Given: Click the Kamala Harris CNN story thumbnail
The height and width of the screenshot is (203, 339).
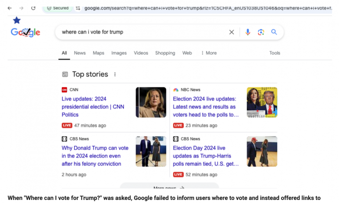Looking at the screenshot, I should coord(151,102).
